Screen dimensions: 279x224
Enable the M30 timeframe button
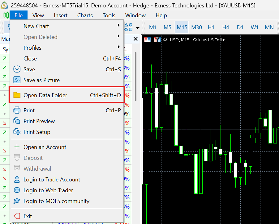(x=196, y=27)
